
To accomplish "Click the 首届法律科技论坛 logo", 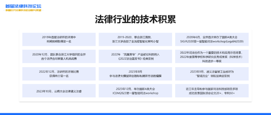I will 23,6.
